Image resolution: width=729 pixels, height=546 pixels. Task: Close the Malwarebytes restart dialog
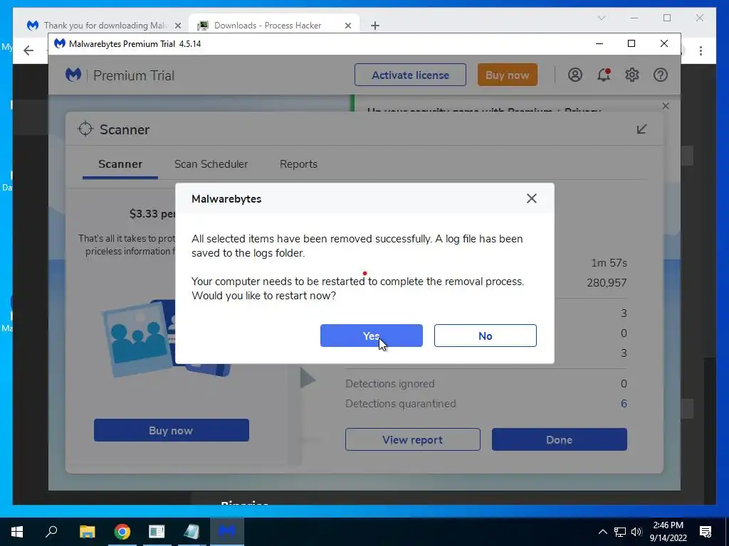click(531, 199)
